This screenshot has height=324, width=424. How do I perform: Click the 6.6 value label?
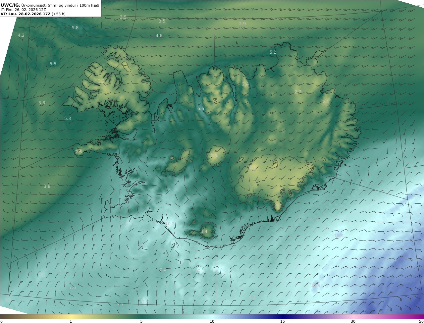point(201,109)
